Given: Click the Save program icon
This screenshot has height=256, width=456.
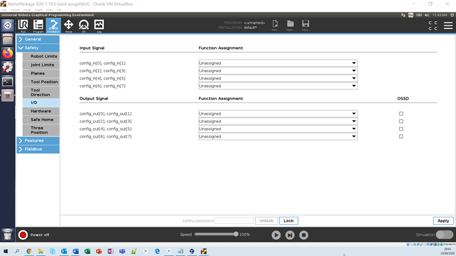Looking at the screenshot, I should pyautogui.click(x=305, y=24).
